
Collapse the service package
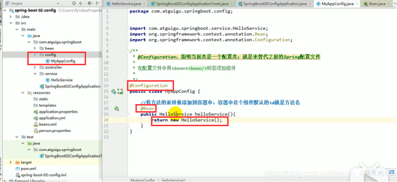click(x=35, y=74)
